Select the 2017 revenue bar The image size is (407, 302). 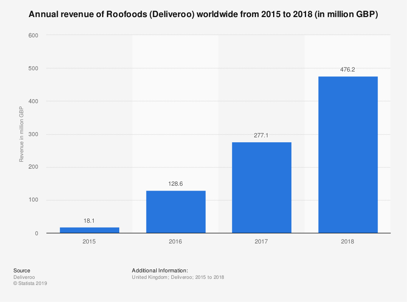point(261,187)
